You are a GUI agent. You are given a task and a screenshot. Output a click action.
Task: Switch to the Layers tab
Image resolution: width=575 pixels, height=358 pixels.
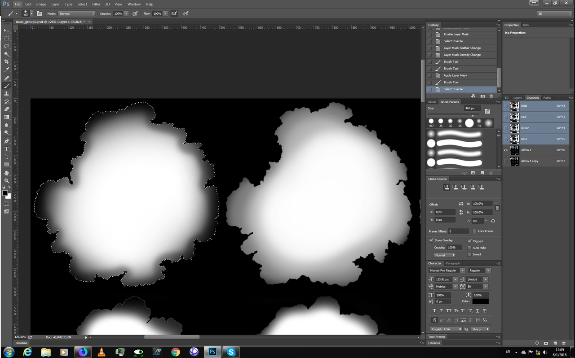[x=517, y=98]
